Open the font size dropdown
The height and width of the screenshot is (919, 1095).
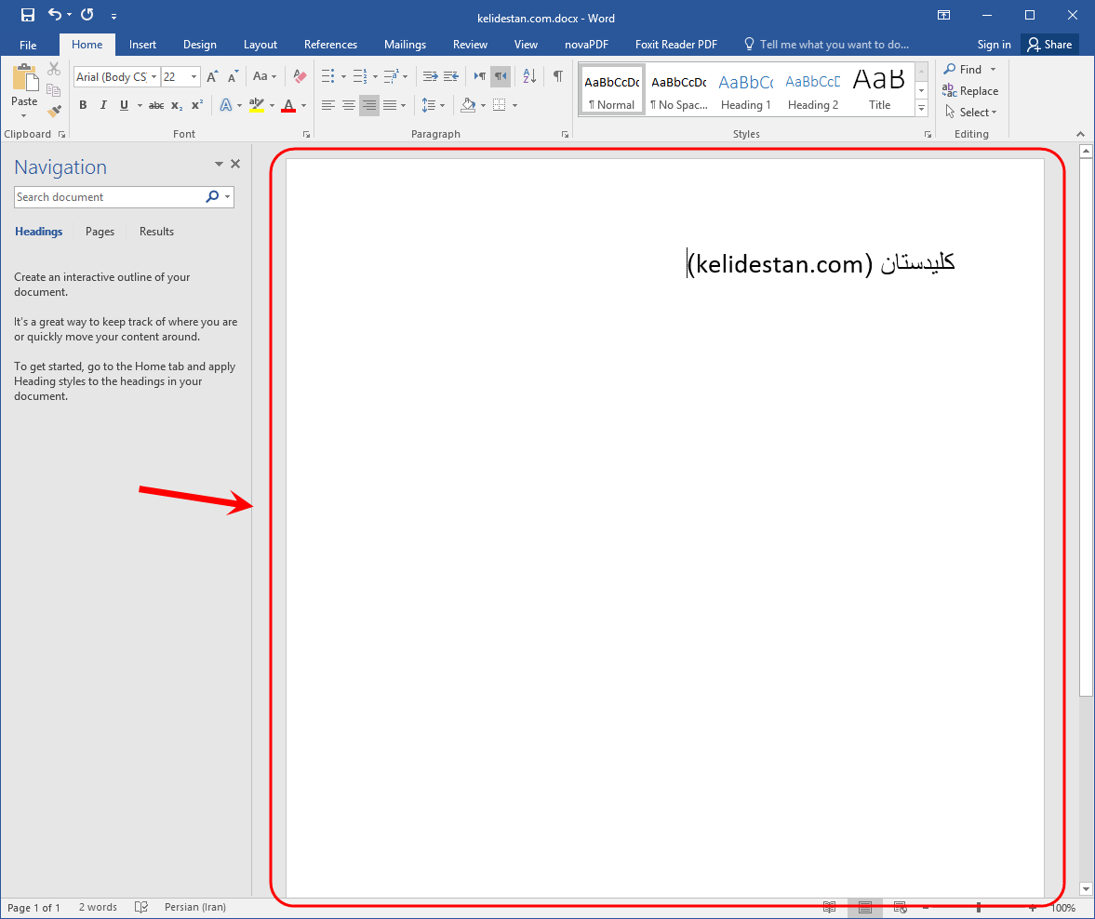tap(194, 77)
